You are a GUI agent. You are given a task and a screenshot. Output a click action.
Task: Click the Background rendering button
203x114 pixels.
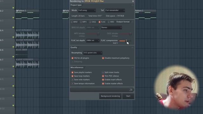pyautogui.click(x=110, y=96)
